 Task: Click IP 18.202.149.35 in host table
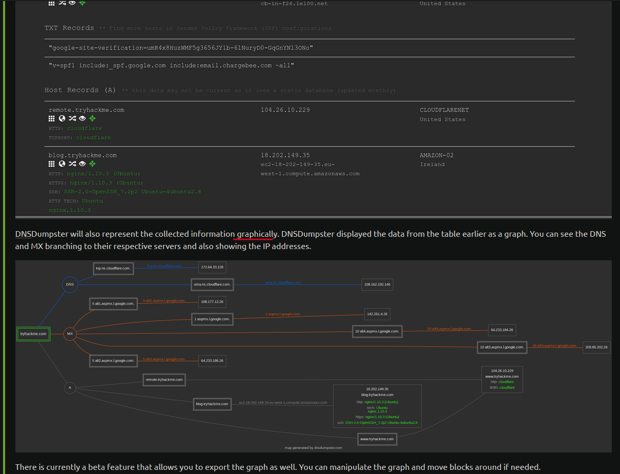[x=285, y=155]
